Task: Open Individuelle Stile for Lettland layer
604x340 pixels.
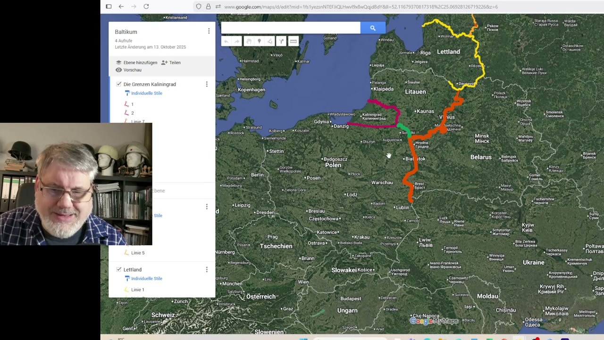Action: click(147, 279)
